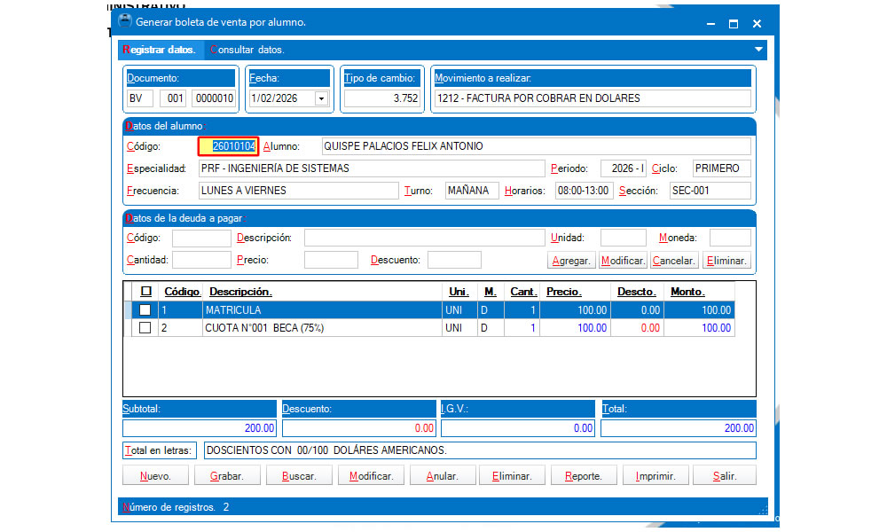Click the debt section Modificar button
The width and height of the screenshot is (887, 532).
tap(623, 261)
